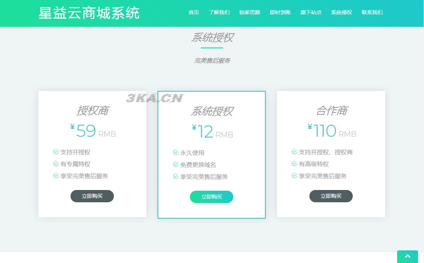424x263 pixels.
Task: Click checkmark icon beside 免费更换域名
Action: click(176, 165)
